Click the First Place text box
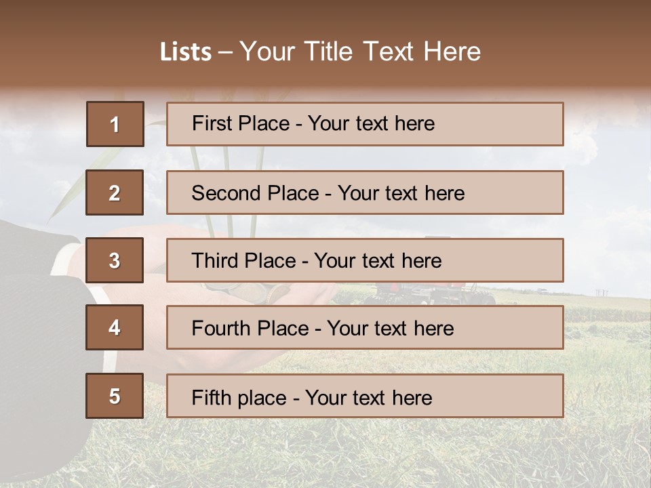Viewport: 651px width, 488px height. 365,124
